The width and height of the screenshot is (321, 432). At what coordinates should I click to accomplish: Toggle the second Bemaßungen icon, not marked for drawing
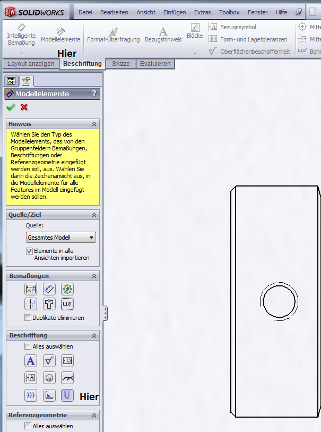(49, 289)
